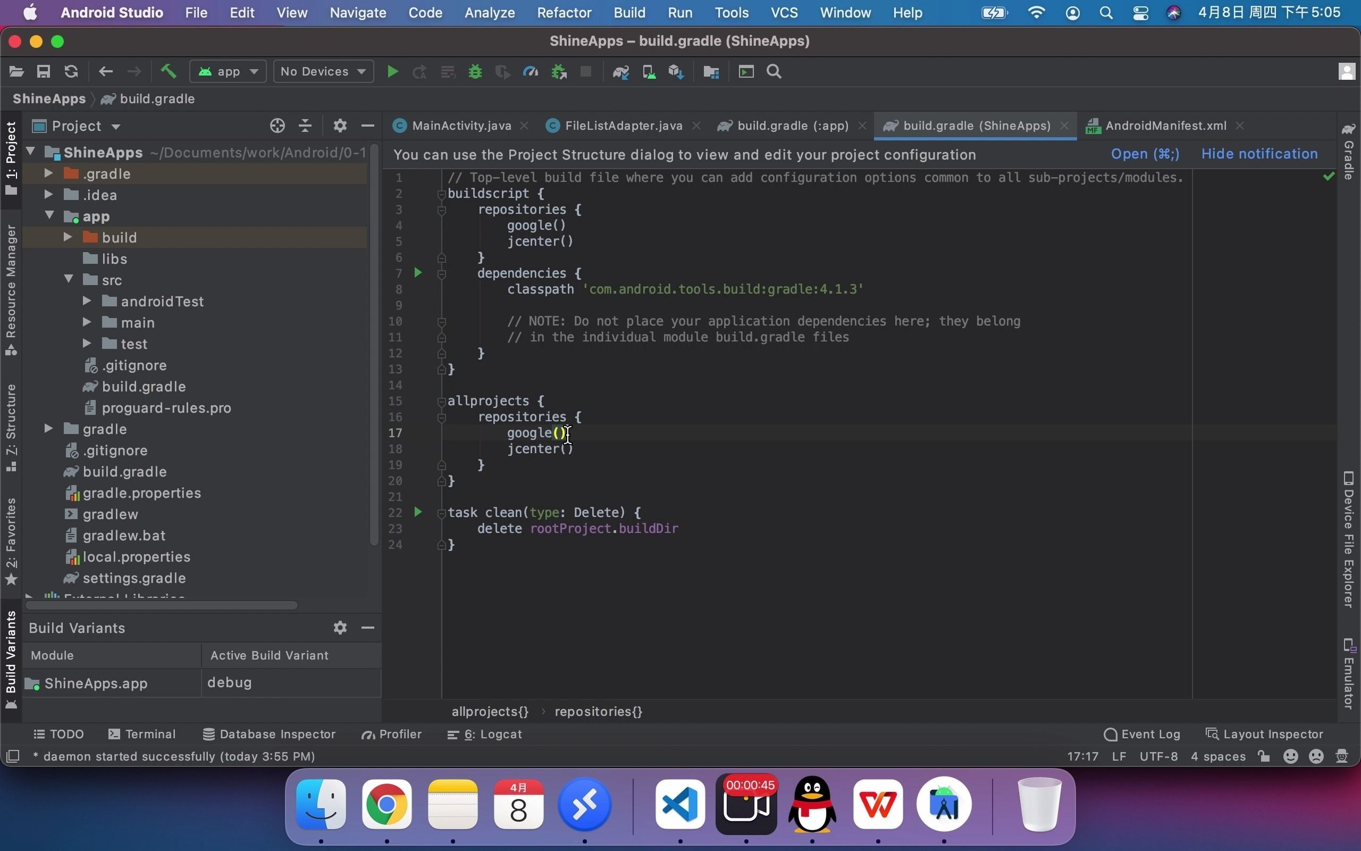Viewport: 1361px width, 851px height.
Task: Collapse all icon in Project panel
Action: (x=305, y=126)
